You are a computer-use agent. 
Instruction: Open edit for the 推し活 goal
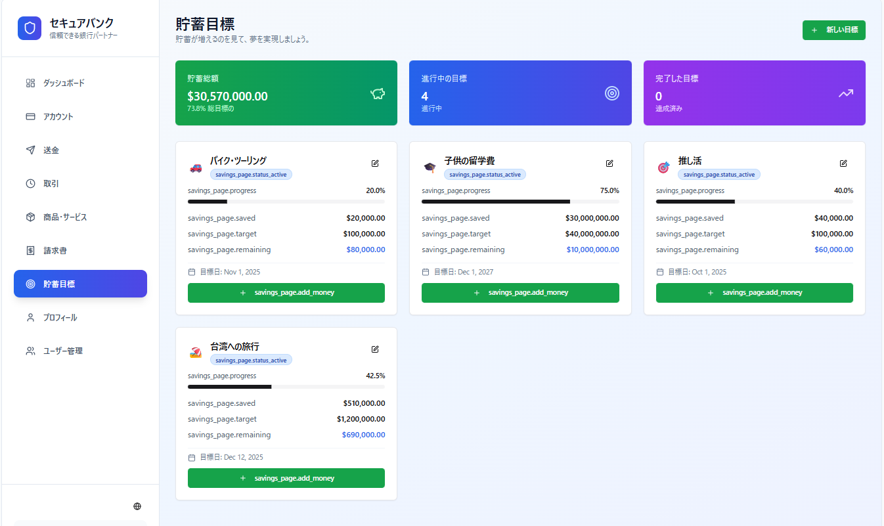[x=843, y=164]
